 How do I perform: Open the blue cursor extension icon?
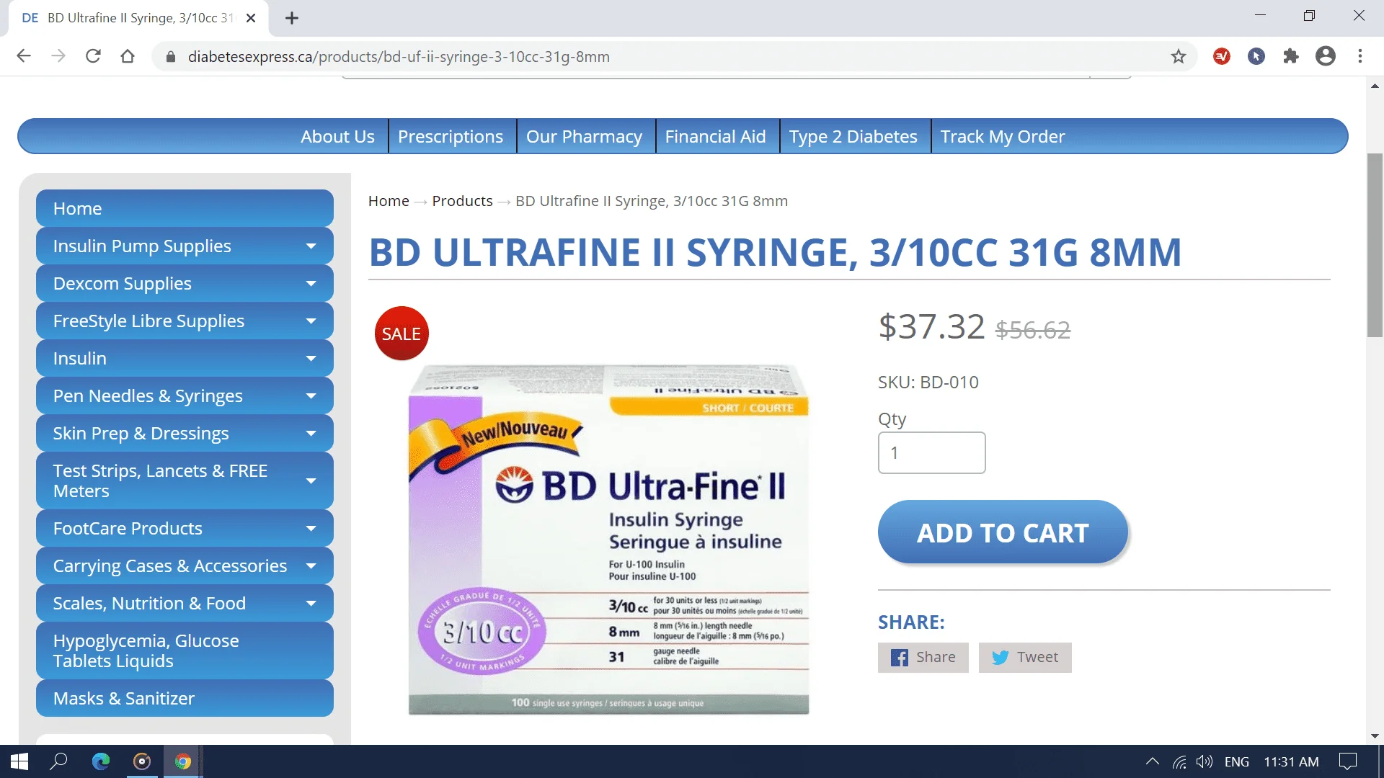click(1256, 56)
